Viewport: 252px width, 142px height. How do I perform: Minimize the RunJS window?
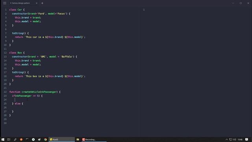[x=233, y=3]
